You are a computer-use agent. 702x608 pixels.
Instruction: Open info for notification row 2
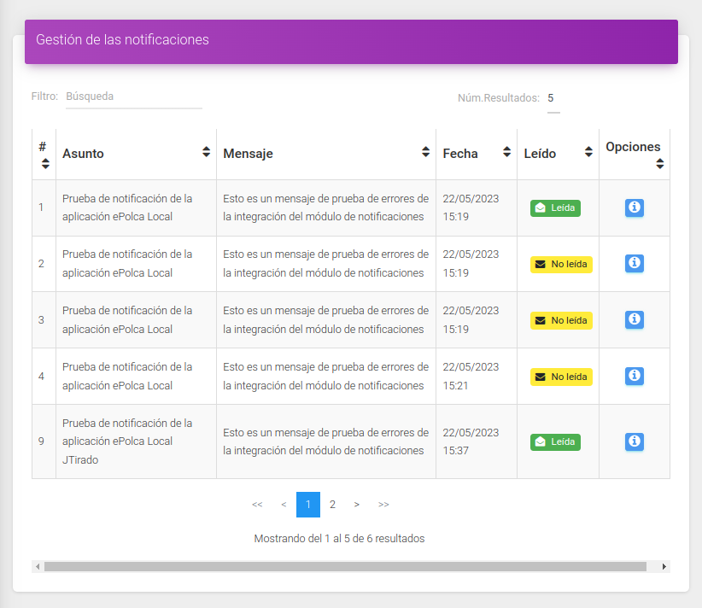634,263
